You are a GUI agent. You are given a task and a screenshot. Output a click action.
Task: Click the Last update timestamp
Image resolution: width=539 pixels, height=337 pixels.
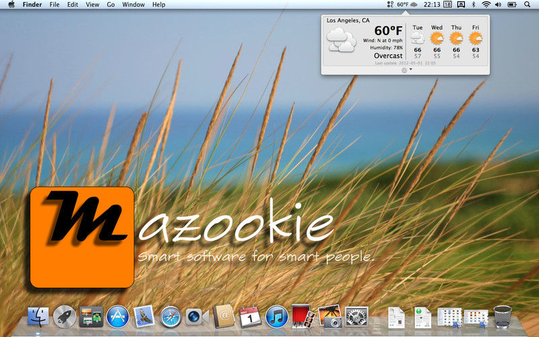405,63
